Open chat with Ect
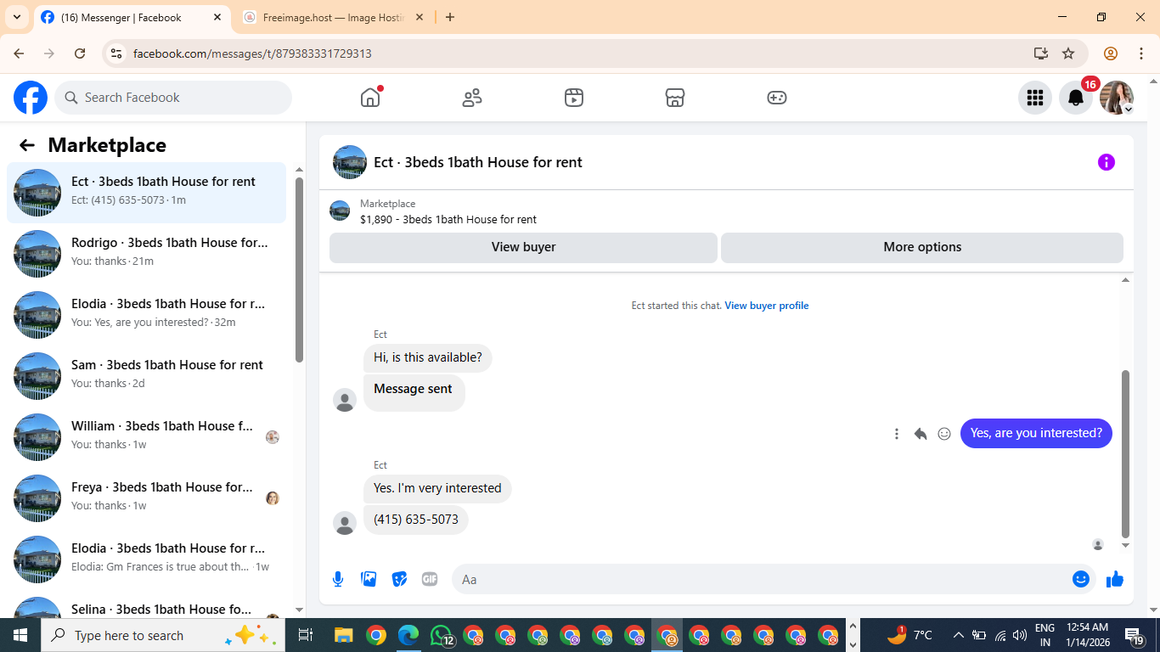 pos(146,193)
